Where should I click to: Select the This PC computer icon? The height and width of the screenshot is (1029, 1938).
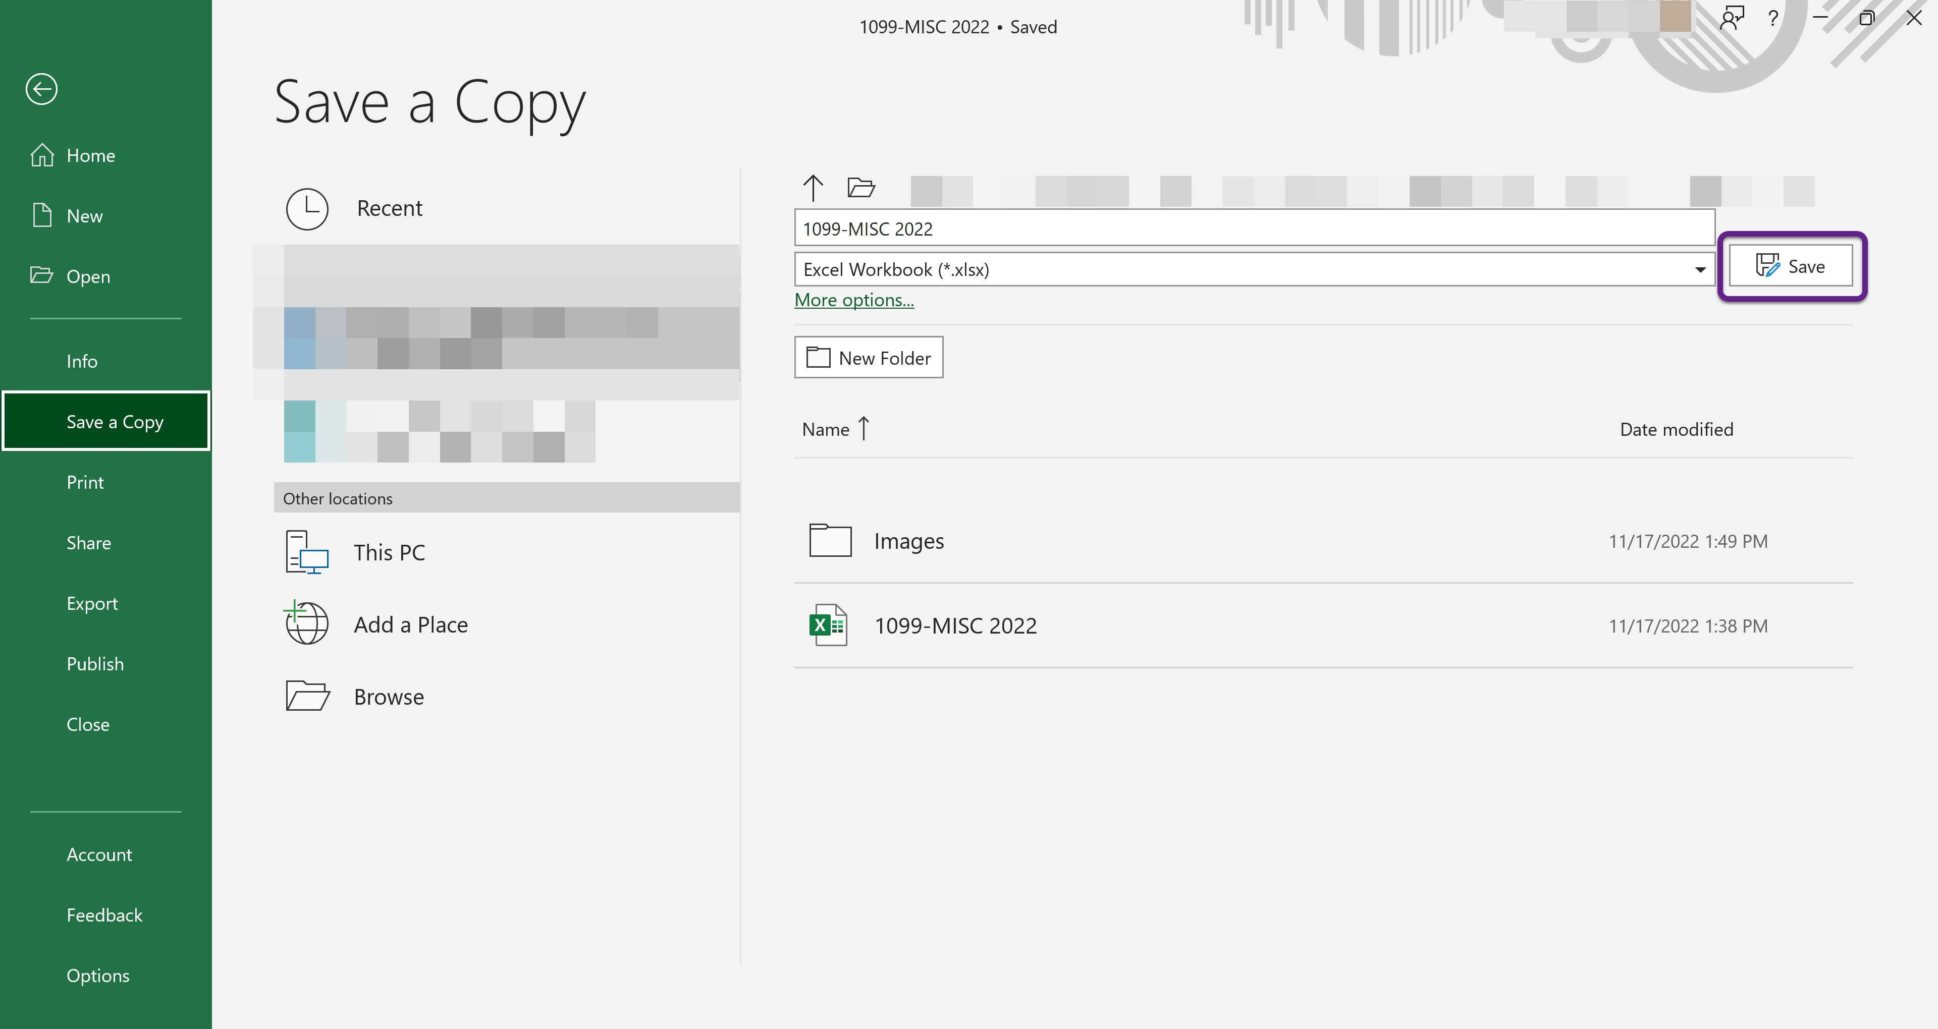pyautogui.click(x=307, y=552)
